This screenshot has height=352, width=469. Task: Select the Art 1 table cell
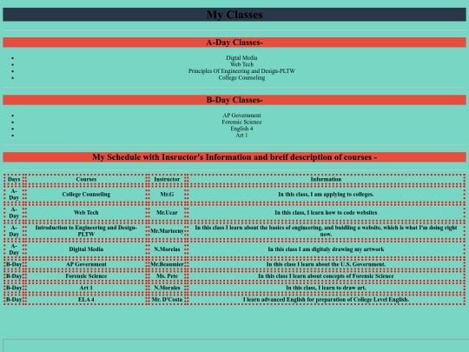86,288
